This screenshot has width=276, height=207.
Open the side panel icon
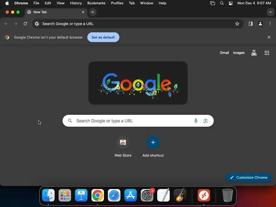251,24
